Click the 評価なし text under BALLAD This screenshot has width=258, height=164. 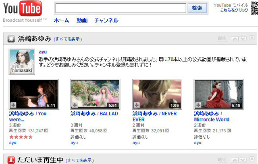point(79,137)
